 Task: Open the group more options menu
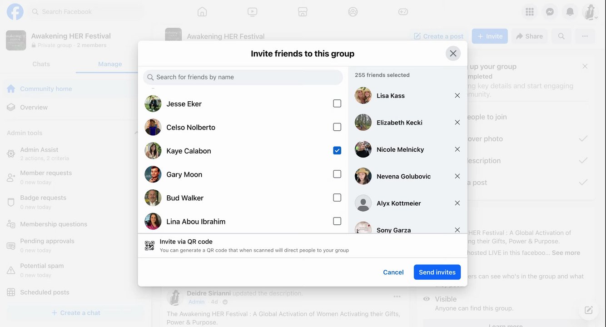coord(585,36)
